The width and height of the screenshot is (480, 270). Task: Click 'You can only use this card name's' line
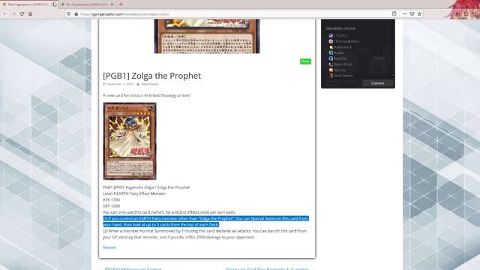point(169,212)
